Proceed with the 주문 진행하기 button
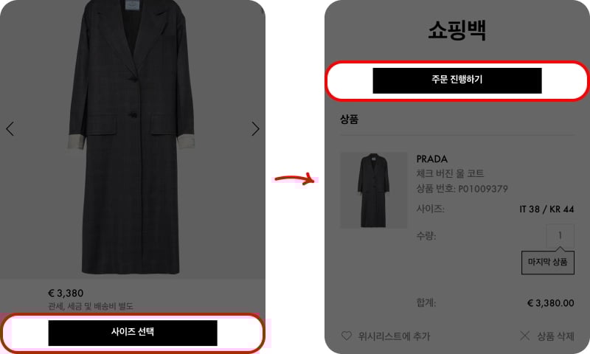This screenshot has height=354, width=590. click(x=457, y=80)
